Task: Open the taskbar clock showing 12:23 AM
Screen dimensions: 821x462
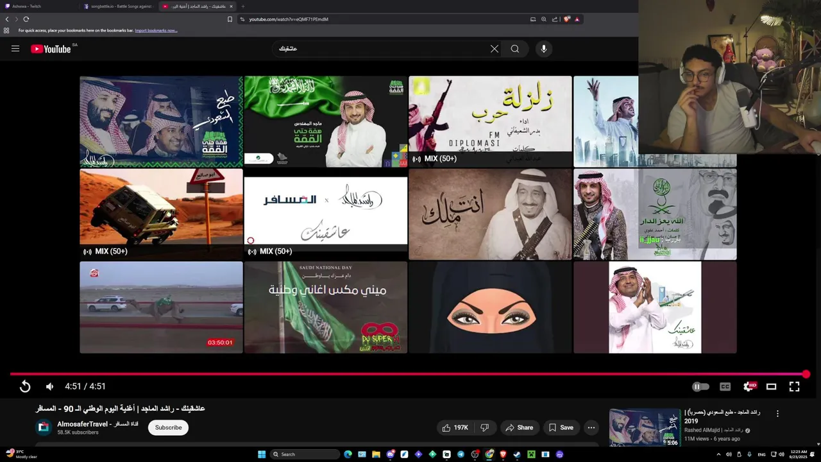Action: (x=799, y=454)
